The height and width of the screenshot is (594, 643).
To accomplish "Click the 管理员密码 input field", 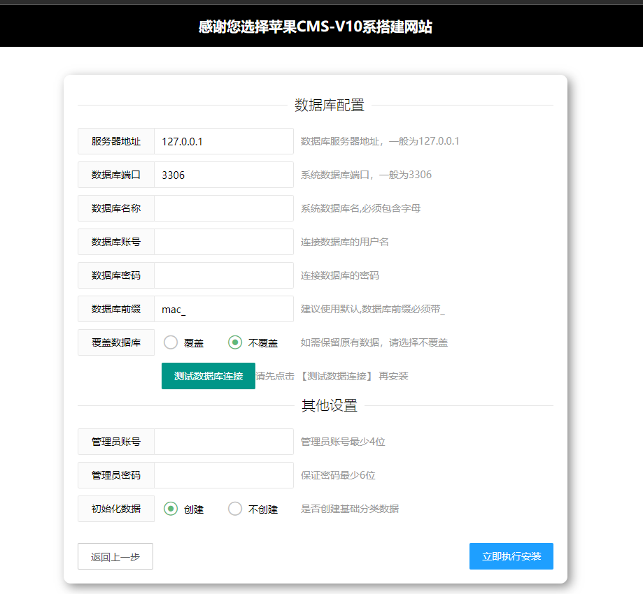I will (x=223, y=475).
